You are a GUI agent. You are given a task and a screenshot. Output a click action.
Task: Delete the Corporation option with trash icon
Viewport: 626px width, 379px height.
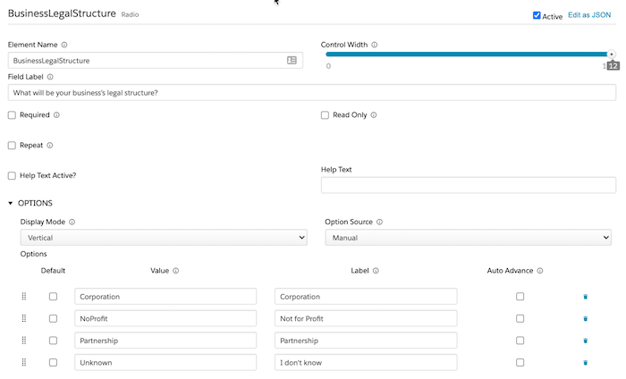[x=586, y=297]
